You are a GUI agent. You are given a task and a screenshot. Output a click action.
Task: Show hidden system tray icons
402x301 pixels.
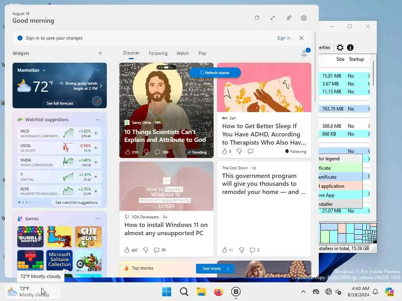point(303,292)
